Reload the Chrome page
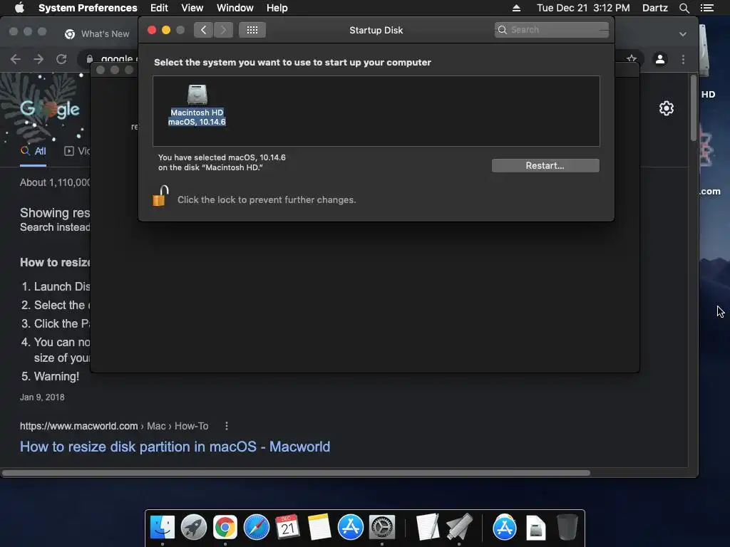Viewport: 730px width, 547px height. click(61, 59)
